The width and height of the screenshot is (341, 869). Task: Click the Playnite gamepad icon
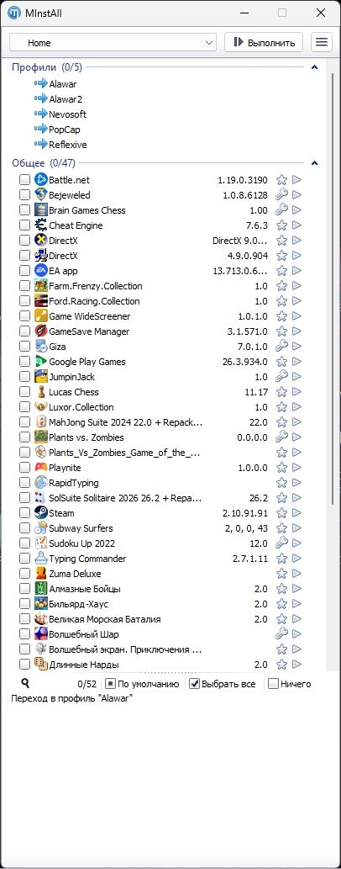[x=41, y=468]
